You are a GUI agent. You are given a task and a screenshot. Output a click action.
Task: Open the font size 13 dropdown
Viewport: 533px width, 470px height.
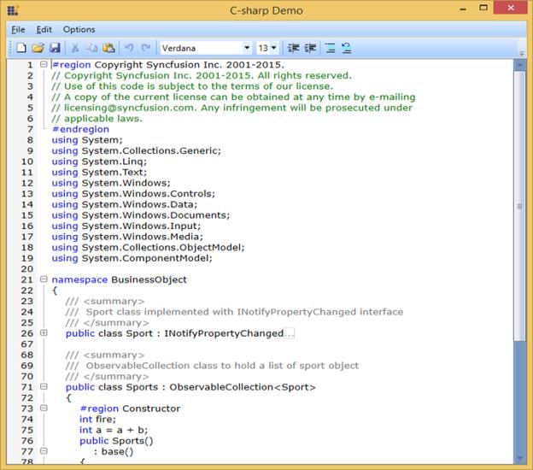point(273,48)
